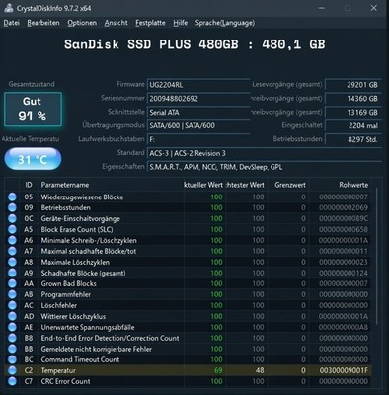
Task: Click the Übertragungsmodus field SATA/600
Action: [198, 125]
